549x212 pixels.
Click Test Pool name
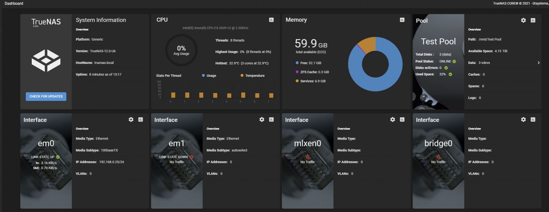(x=438, y=42)
